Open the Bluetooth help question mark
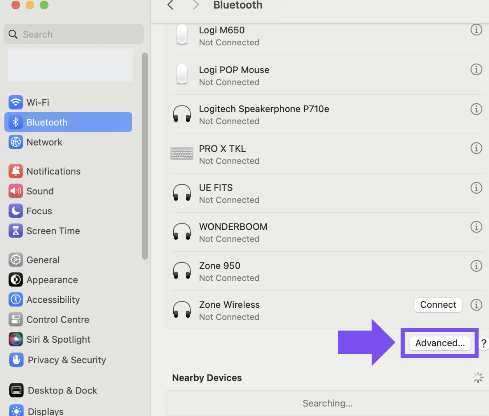This screenshot has height=416, width=489. coord(484,343)
